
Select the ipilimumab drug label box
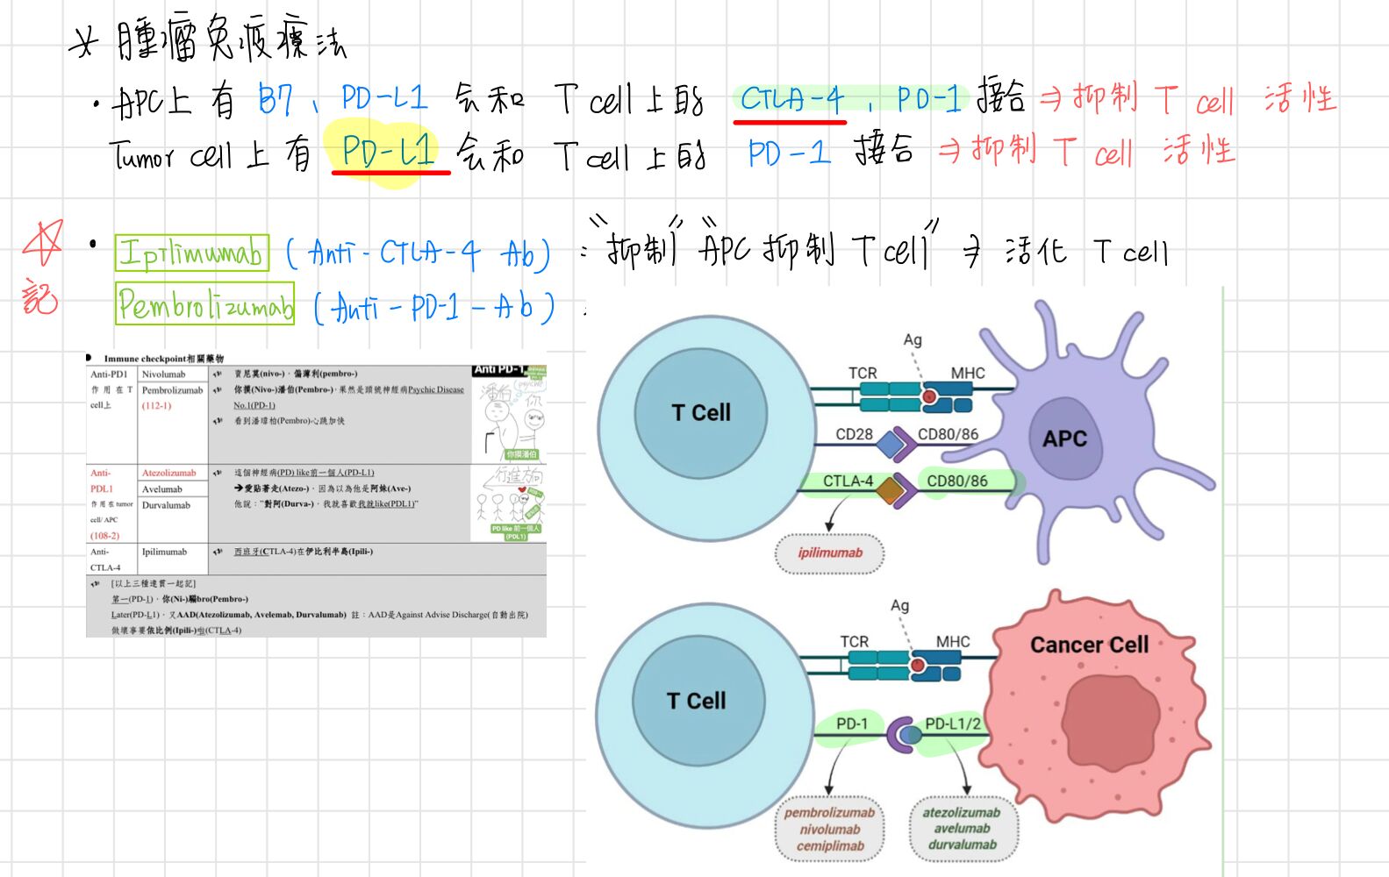tap(829, 553)
